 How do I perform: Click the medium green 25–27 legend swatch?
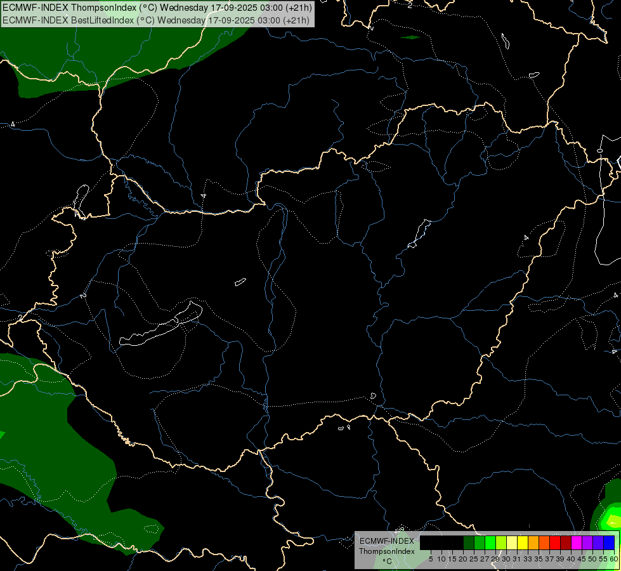point(480,542)
